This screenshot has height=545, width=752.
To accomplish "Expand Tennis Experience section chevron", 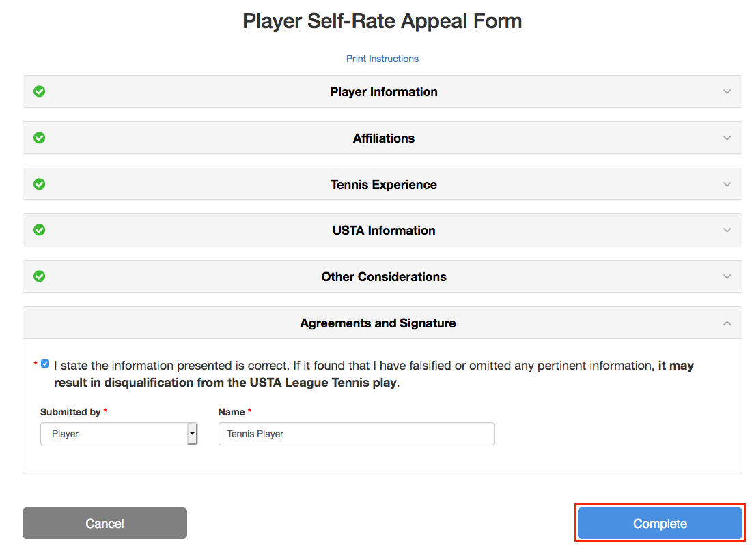I will pos(727,184).
